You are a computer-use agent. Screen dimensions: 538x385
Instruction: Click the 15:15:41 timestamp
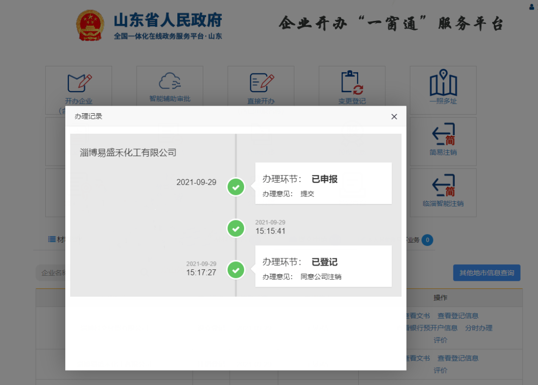pos(270,231)
